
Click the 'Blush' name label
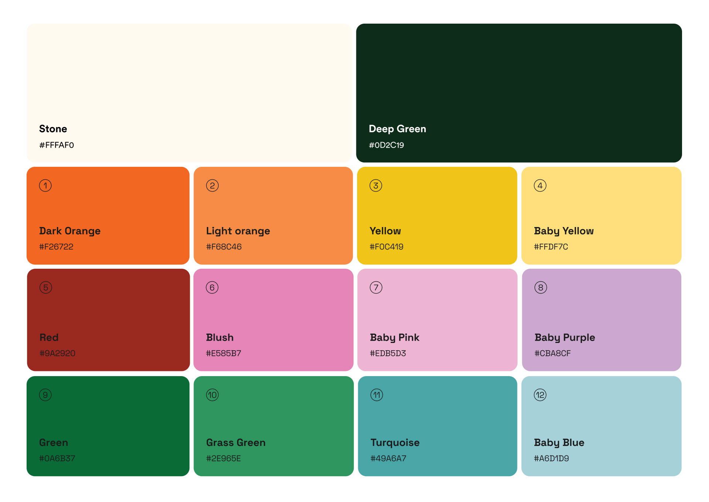pos(220,337)
